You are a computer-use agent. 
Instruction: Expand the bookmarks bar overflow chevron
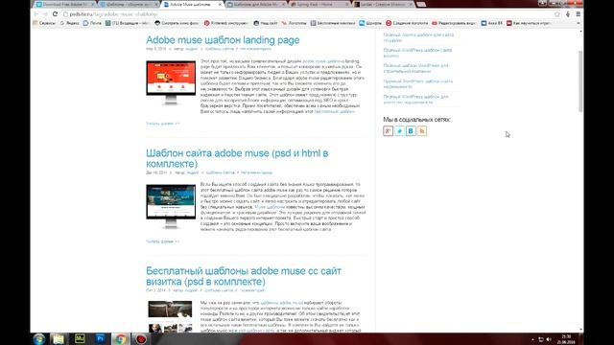click(579, 23)
